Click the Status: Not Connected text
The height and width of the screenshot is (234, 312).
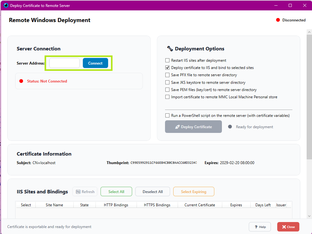[x=47, y=81]
